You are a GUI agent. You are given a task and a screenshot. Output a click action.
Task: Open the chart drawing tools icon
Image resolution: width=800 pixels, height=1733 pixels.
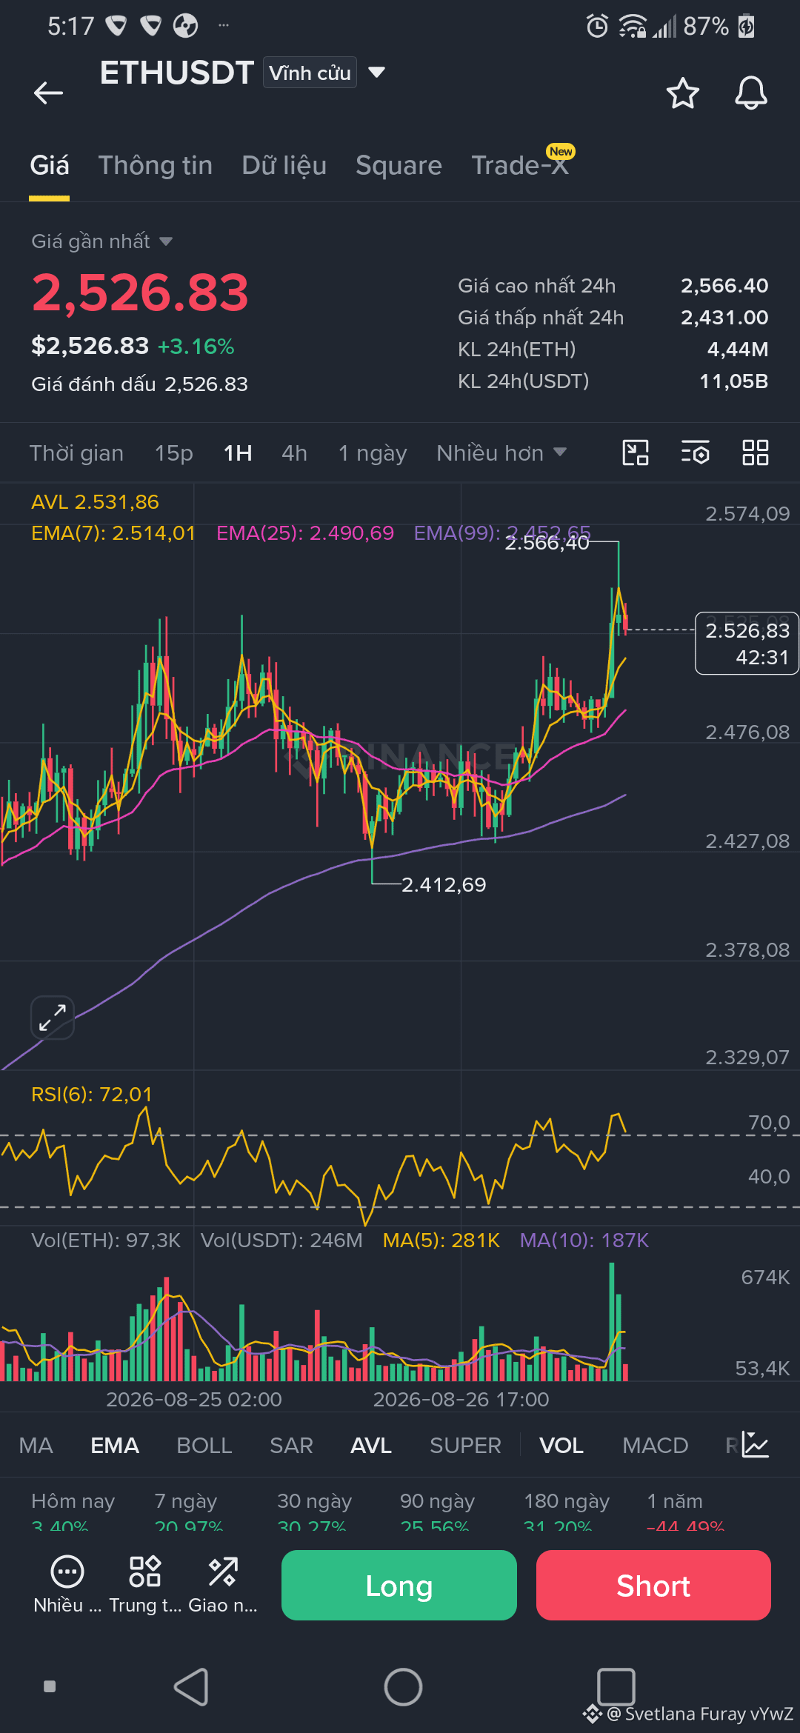636,453
